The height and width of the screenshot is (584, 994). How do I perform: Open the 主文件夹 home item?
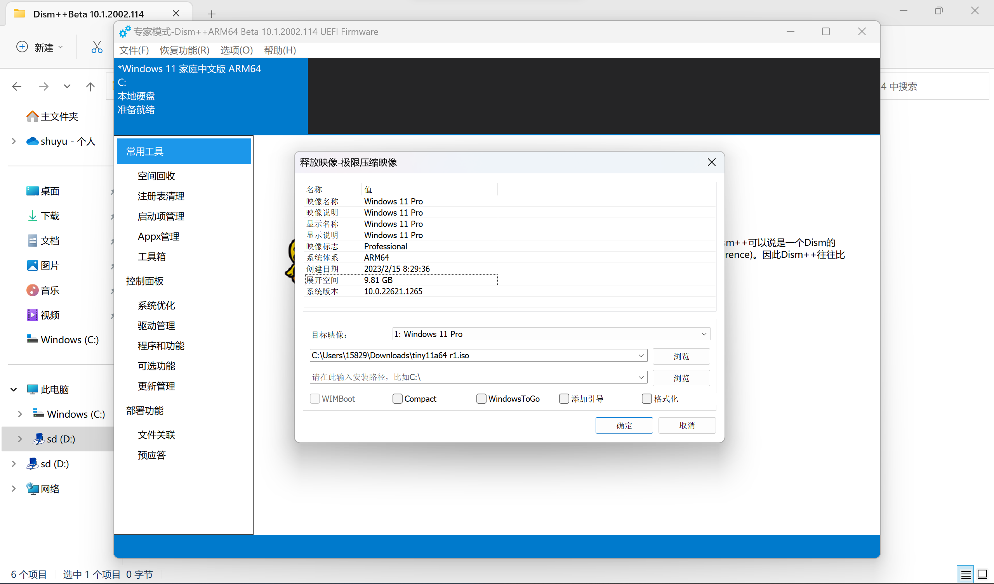(52, 117)
